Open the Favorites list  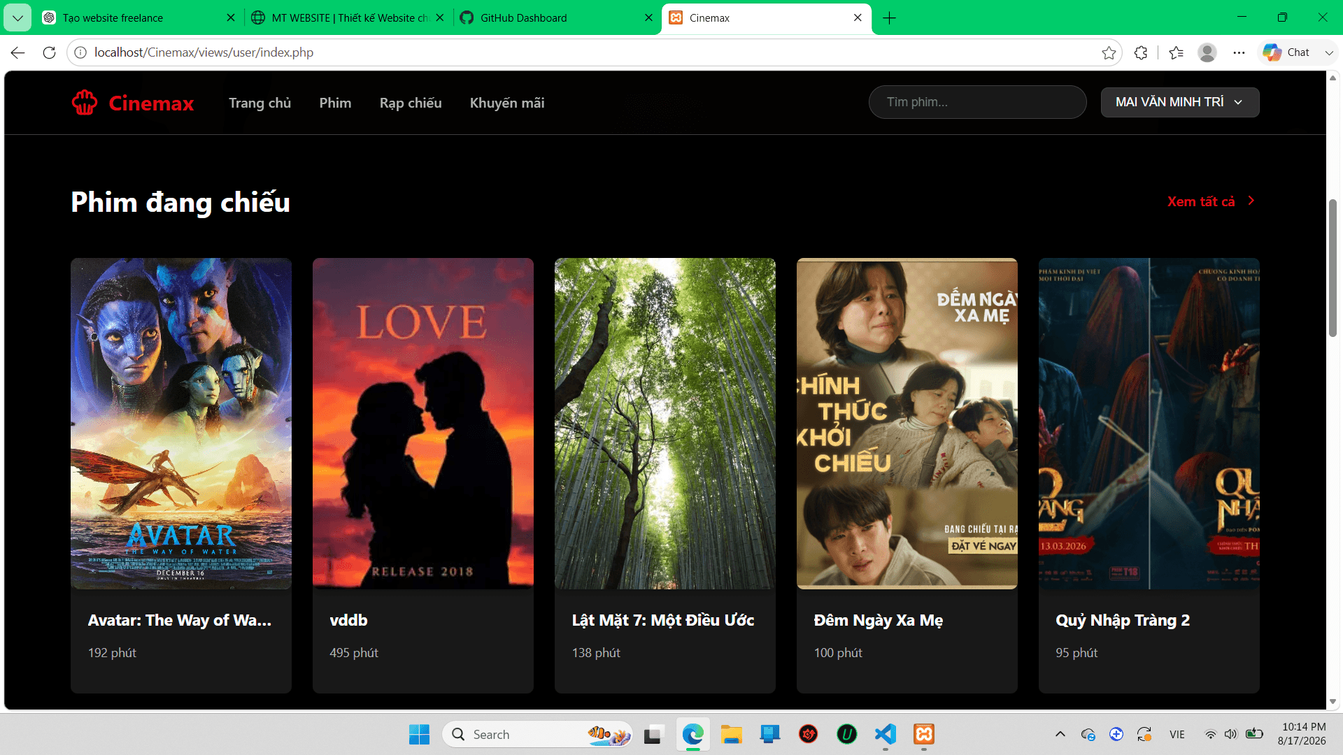(x=1176, y=52)
